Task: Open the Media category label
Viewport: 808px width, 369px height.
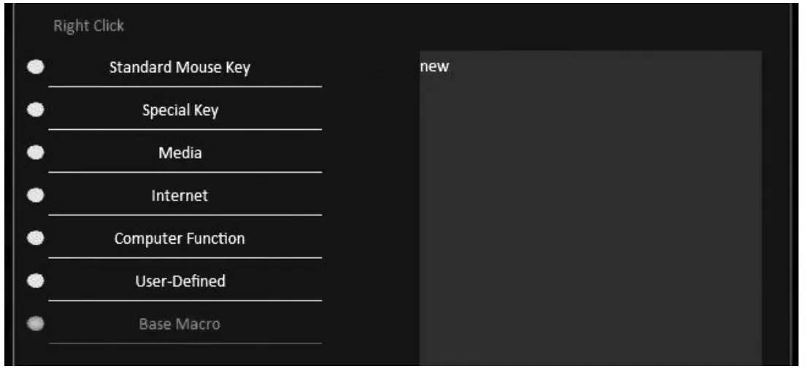Action: point(180,153)
